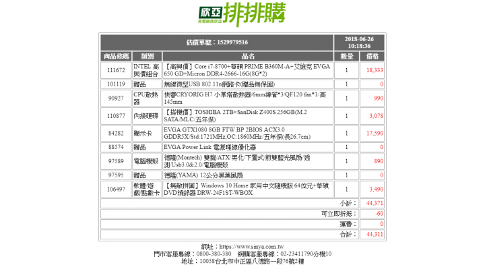
Task: Select the subtotal value 44,371
Action: (375, 204)
